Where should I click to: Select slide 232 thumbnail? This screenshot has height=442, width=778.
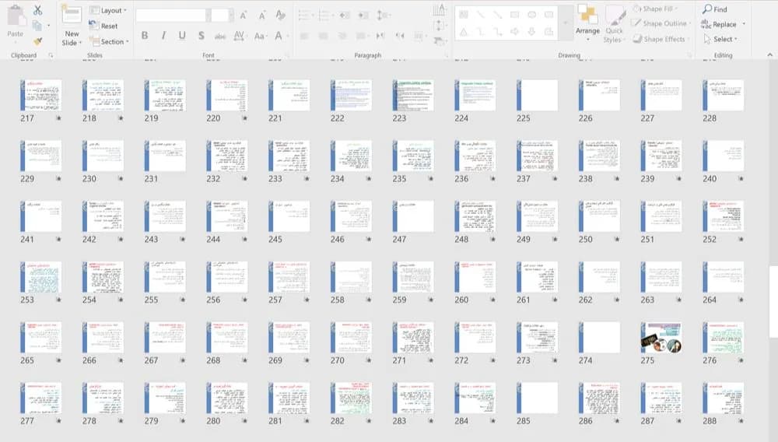pyautogui.click(x=226, y=156)
